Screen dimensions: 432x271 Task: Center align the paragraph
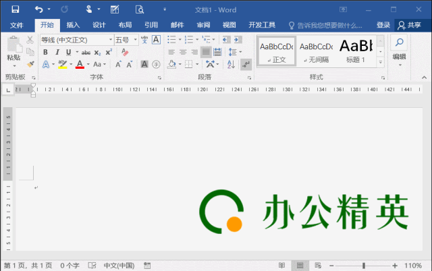(x=183, y=52)
